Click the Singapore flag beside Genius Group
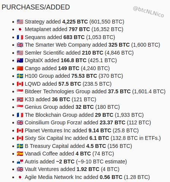 point(20,107)
